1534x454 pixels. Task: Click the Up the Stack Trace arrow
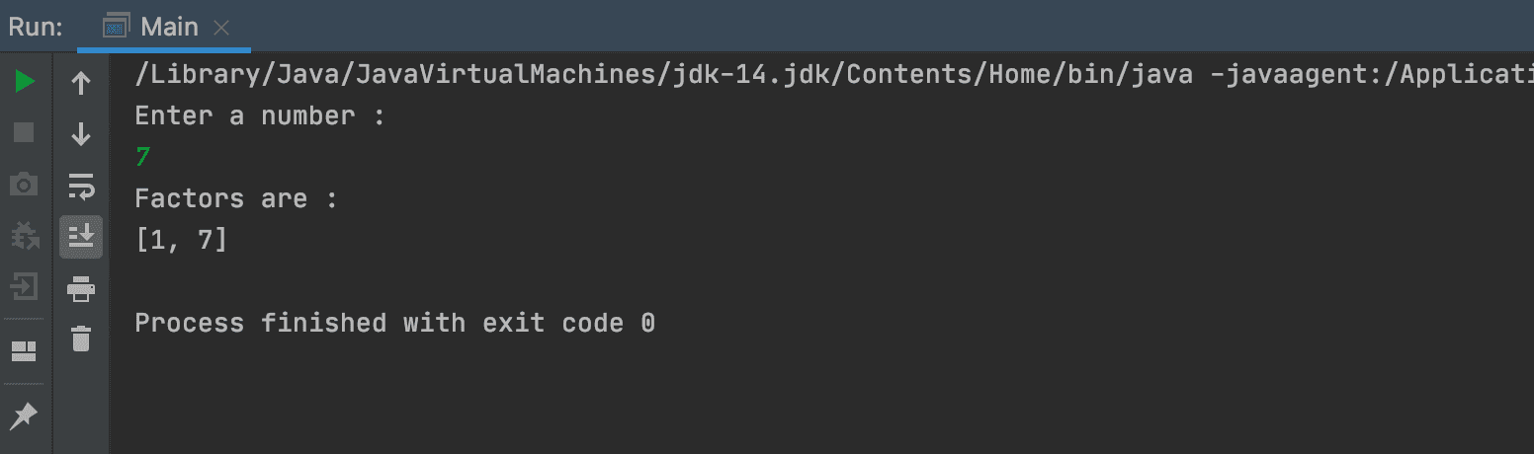click(x=81, y=83)
